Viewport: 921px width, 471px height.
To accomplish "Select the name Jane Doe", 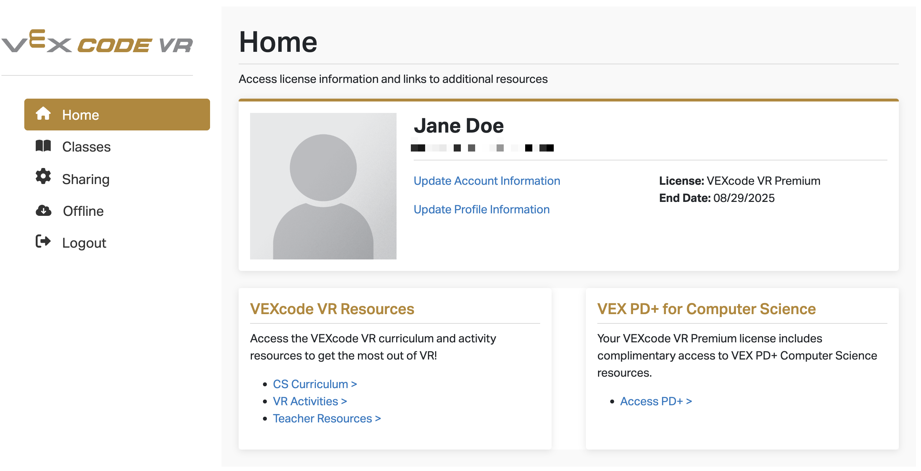I will [459, 125].
